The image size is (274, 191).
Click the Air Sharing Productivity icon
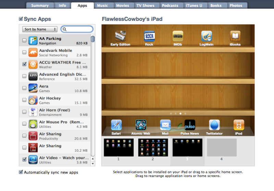[33, 136]
